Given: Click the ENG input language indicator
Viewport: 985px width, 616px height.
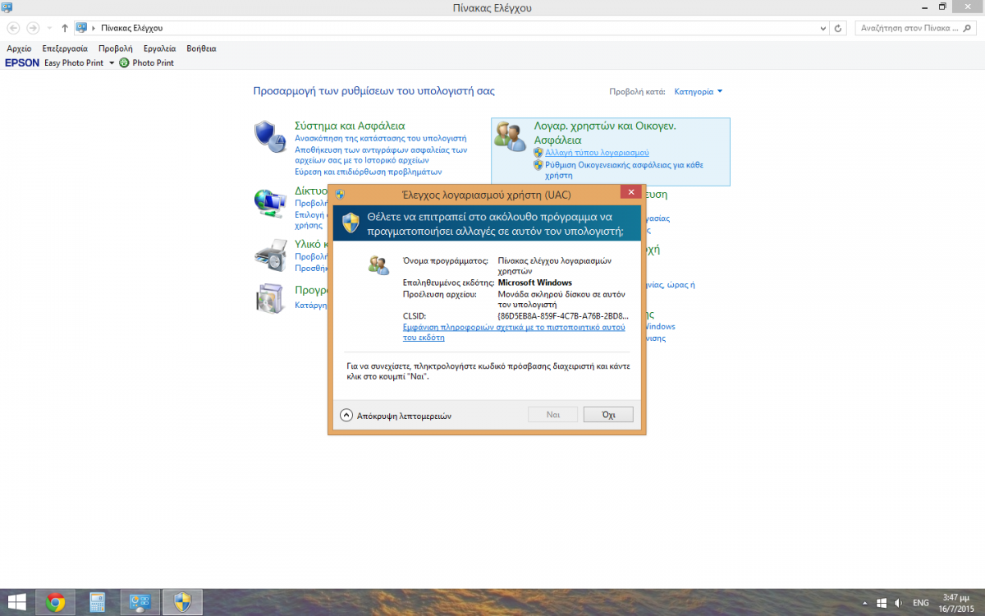Looking at the screenshot, I should [920, 603].
